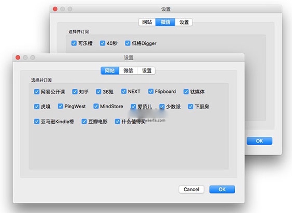The height and width of the screenshot is (213, 292).
Task: Open 设置 tab in the back window
Action: click(x=184, y=22)
